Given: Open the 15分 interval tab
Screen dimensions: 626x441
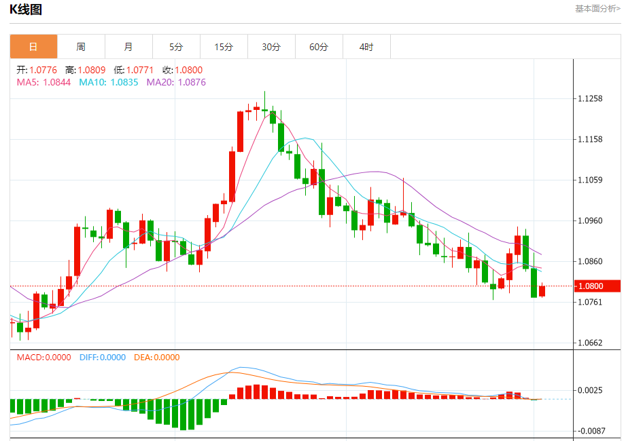Looking at the screenshot, I should pos(224,47).
